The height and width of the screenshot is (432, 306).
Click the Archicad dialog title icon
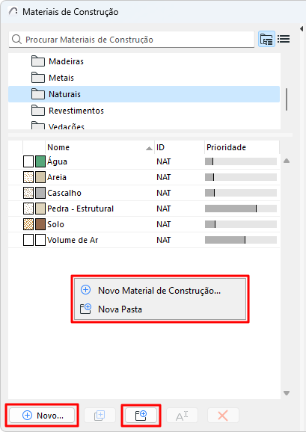tap(13, 11)
